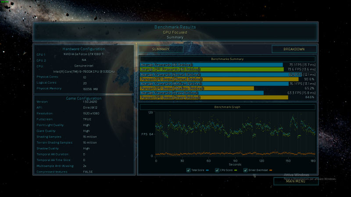
Task: Uncheck the Total Score checkbox
Action: pos(189,170)
